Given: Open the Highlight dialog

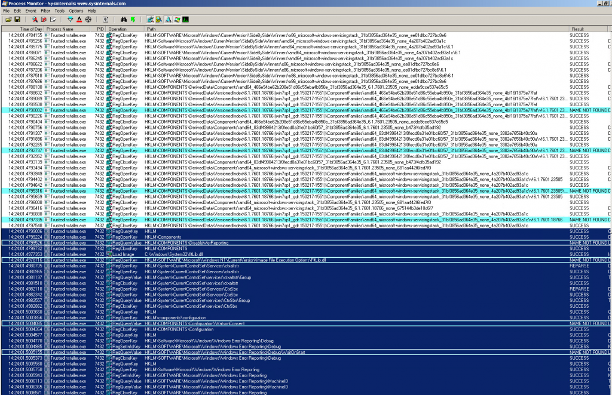Looking at the screenshot, I should pos(80,19).
